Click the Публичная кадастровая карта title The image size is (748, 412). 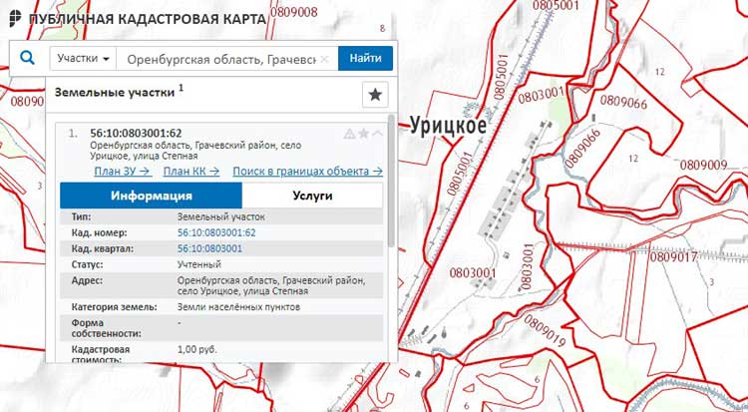point(148,19)
